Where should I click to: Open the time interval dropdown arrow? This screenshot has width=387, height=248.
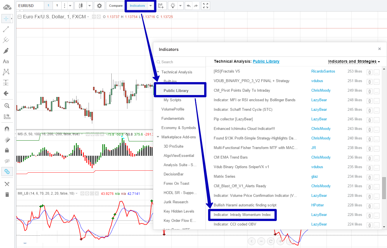pos(70,6)
